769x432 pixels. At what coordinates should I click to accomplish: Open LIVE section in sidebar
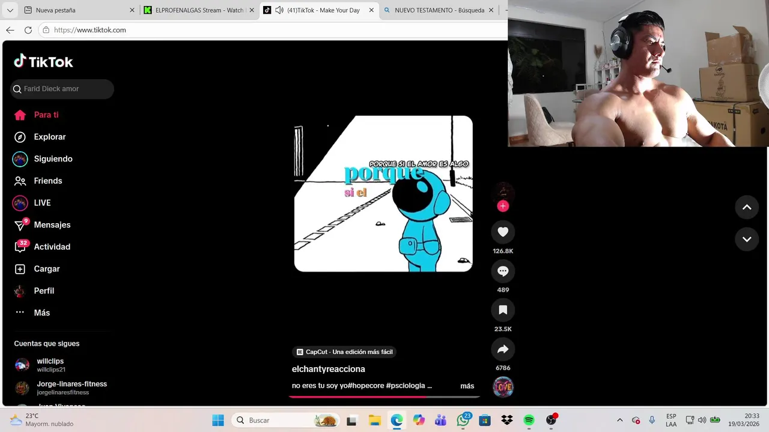(32, 203)
